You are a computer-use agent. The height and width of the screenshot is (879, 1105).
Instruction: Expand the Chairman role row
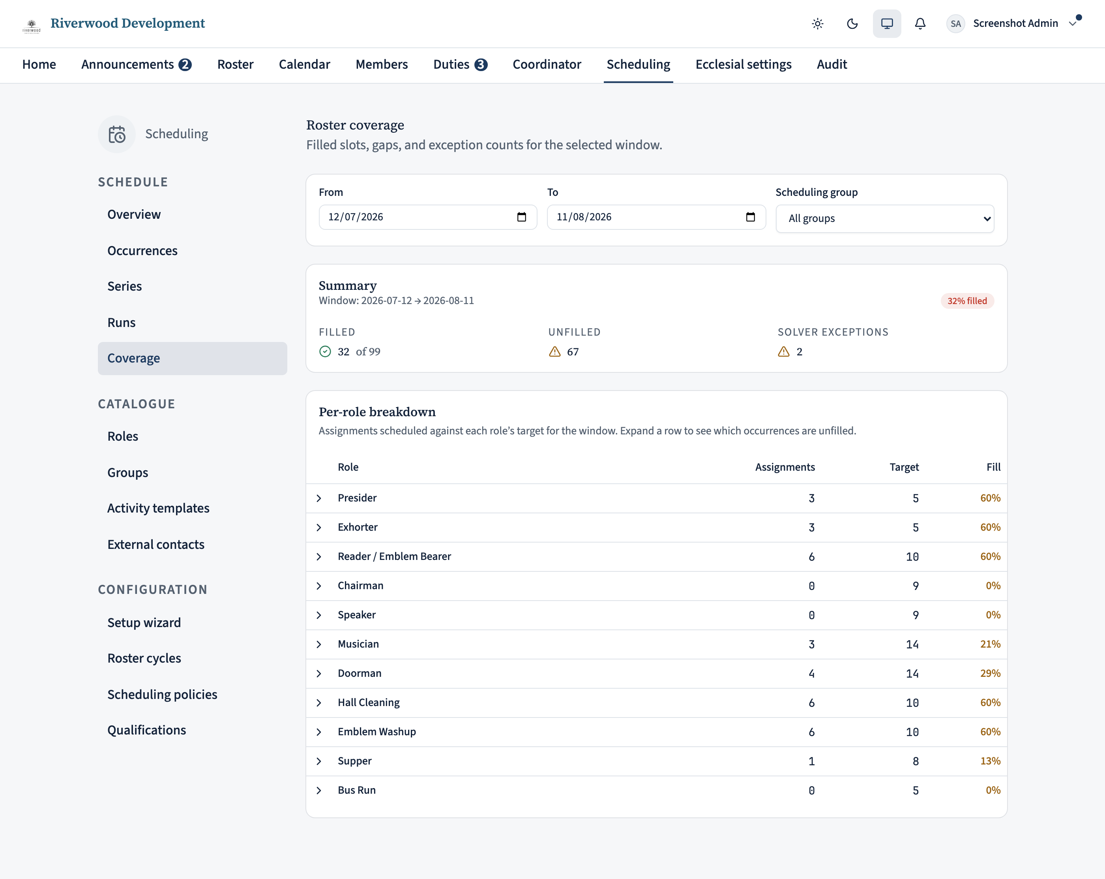[319, 586]
